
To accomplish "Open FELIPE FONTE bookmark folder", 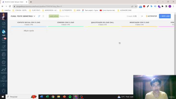I will tap(35, 10).
